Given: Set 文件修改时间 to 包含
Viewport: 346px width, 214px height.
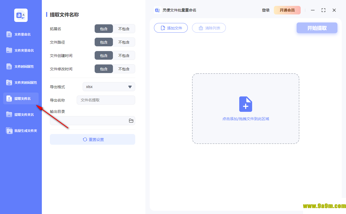Looking at the screenshot, I should [104, 69].
